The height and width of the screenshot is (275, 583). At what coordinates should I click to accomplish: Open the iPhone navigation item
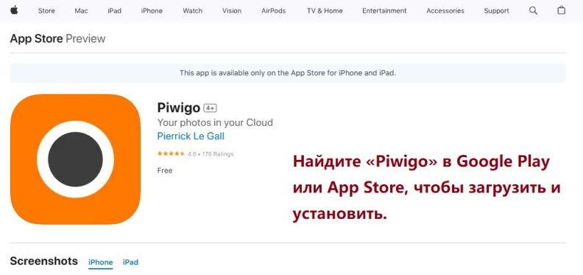pos(152,11)
